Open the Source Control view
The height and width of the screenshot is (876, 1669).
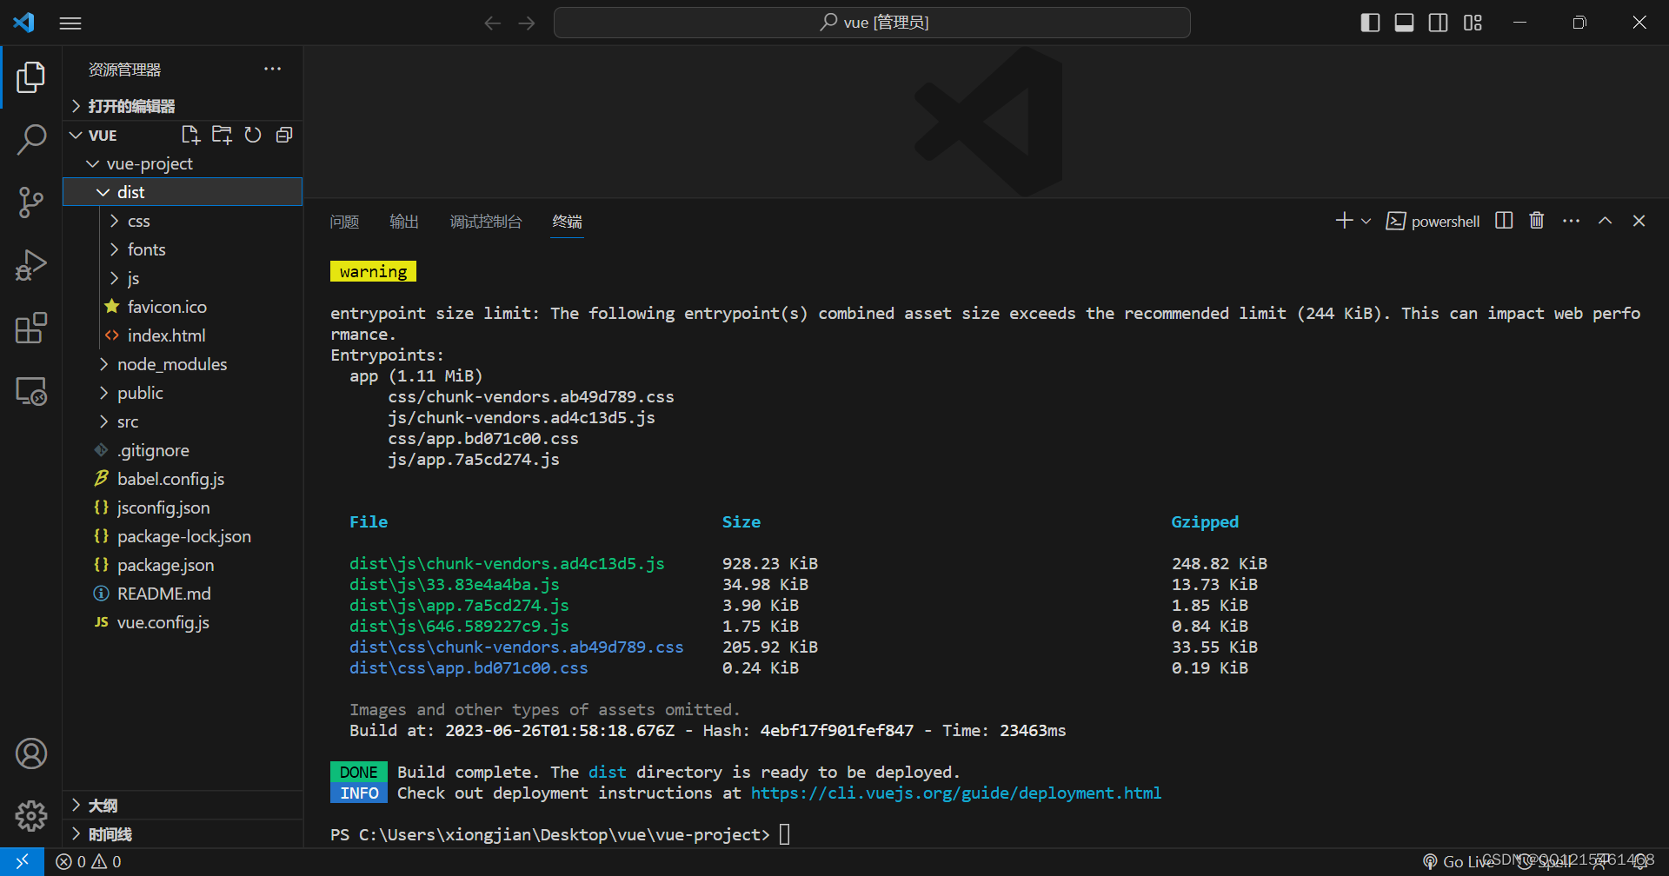[x=31, y=202]
